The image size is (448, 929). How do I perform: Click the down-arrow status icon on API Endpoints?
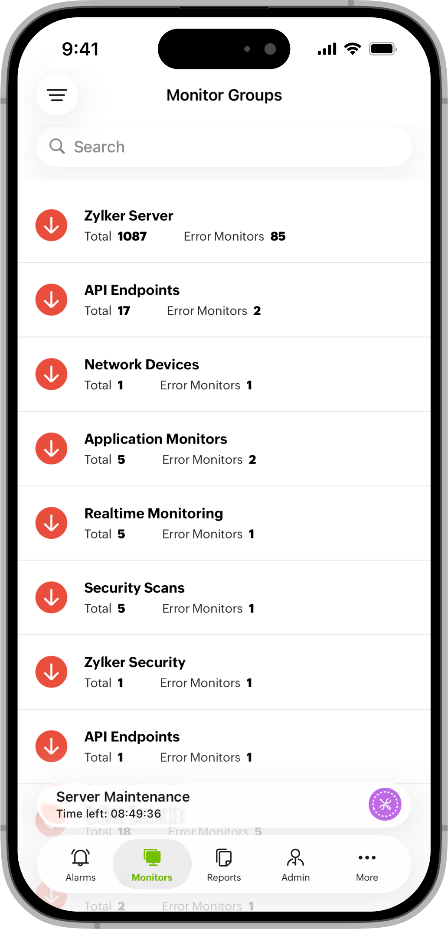(x=51, y=300)
